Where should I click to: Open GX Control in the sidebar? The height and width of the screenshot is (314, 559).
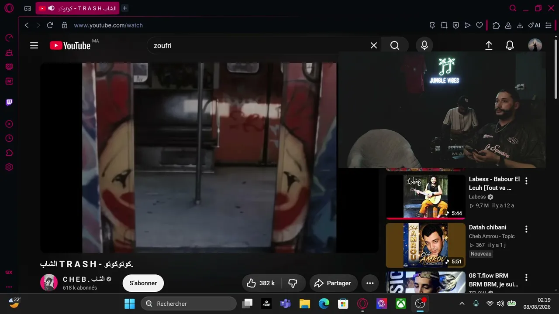click(9, 38)
